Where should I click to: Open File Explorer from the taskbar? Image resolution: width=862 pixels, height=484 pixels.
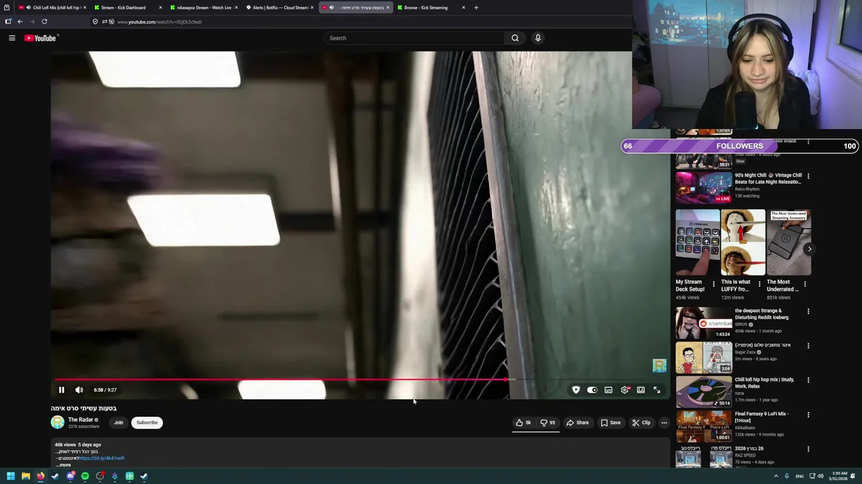26,476
